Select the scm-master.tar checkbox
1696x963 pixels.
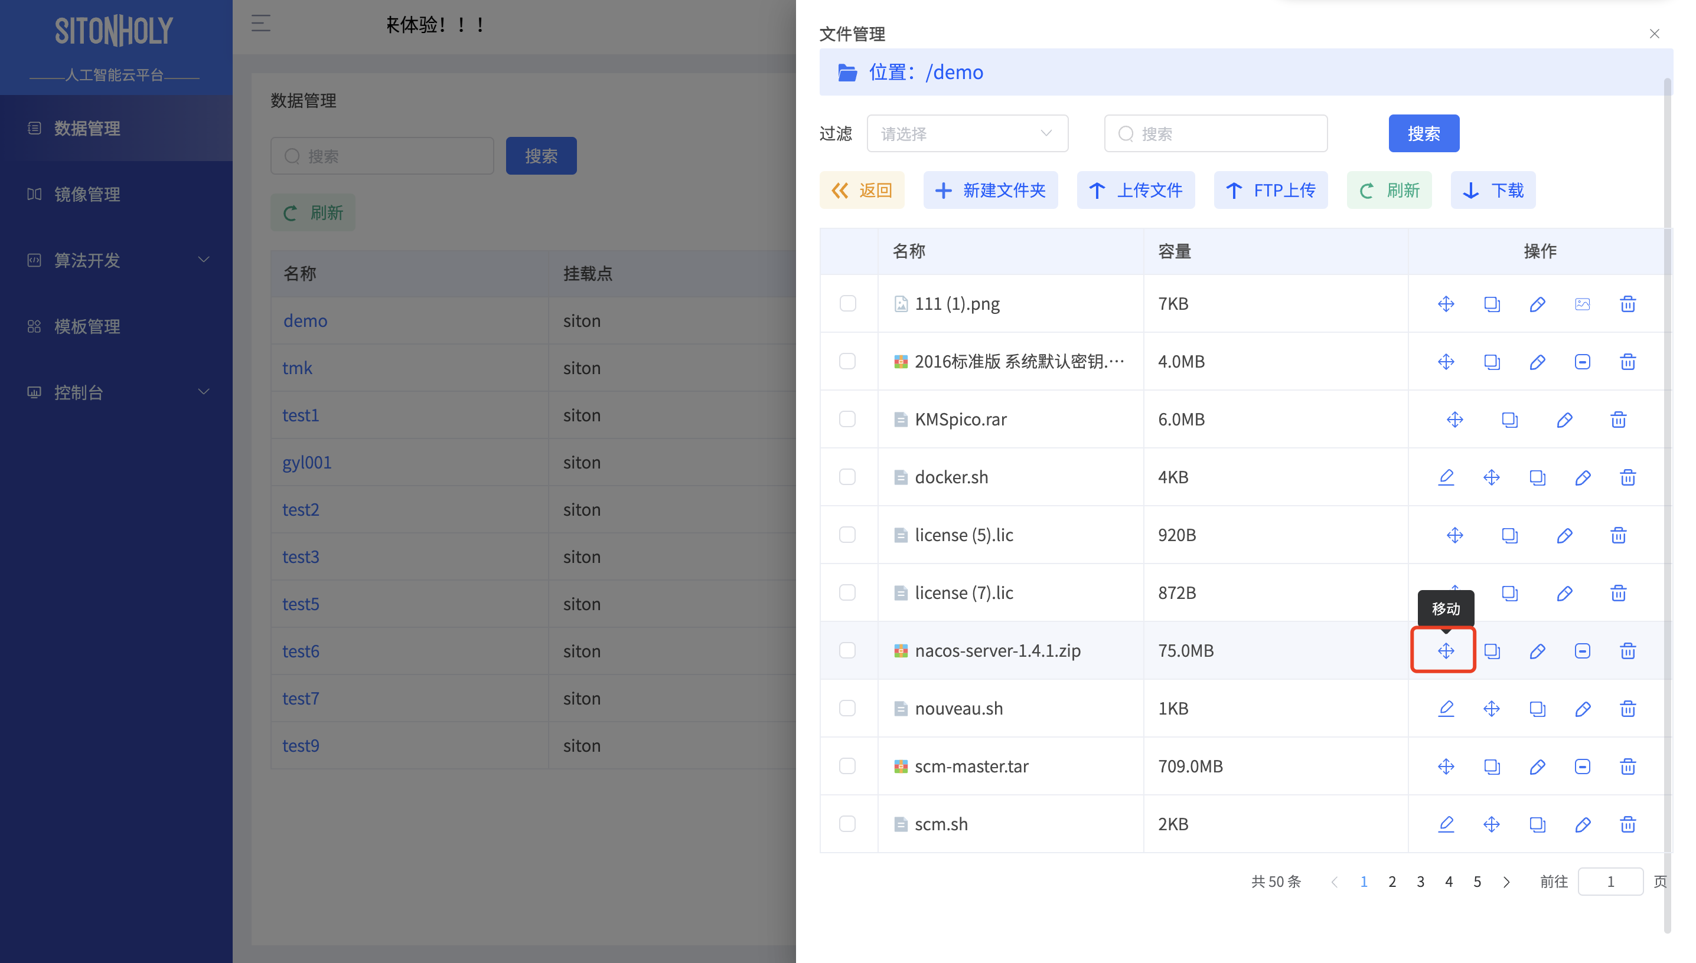(x=847, y=766)
